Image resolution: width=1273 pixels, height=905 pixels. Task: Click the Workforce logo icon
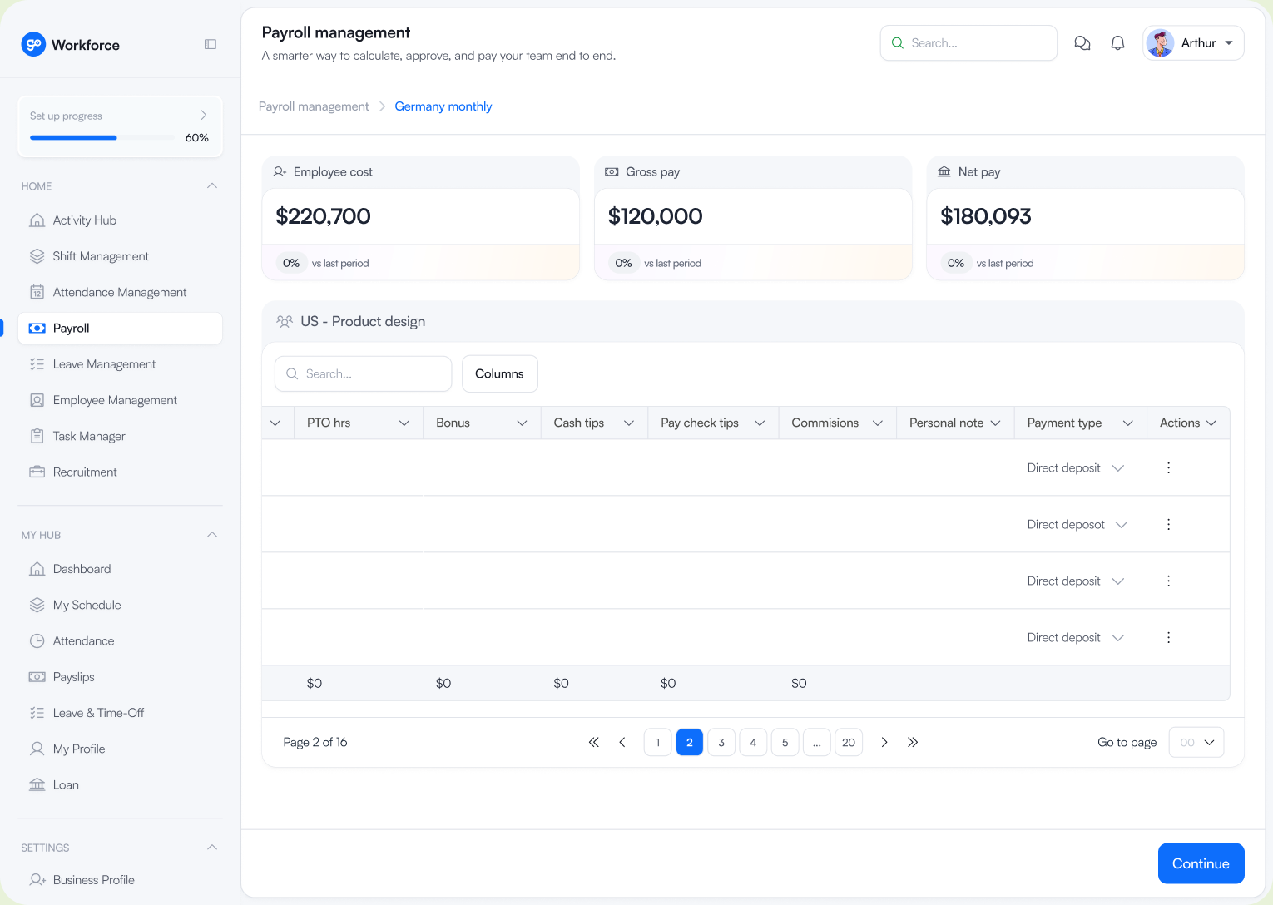[33, 44]
